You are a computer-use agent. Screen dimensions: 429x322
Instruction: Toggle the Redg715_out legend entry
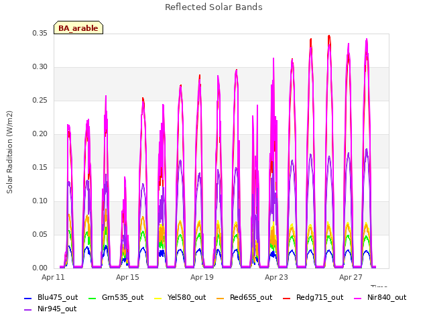pos(313,297)
